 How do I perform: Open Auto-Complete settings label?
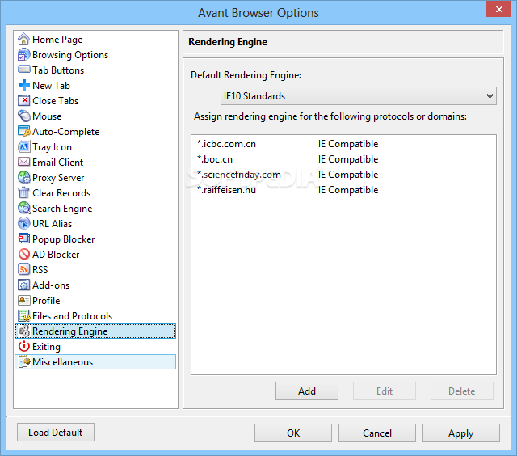click(66, 132)
